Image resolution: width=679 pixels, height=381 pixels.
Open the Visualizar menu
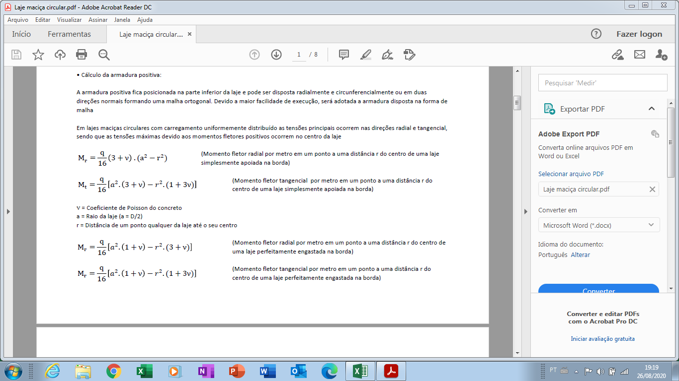coord(69,20)
